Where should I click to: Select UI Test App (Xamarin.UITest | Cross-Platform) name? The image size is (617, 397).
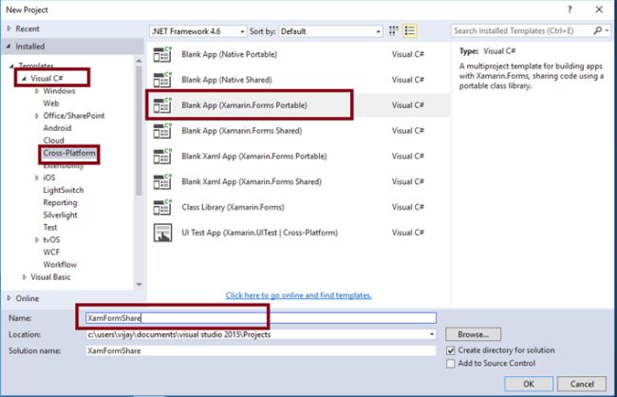[260, 233]
